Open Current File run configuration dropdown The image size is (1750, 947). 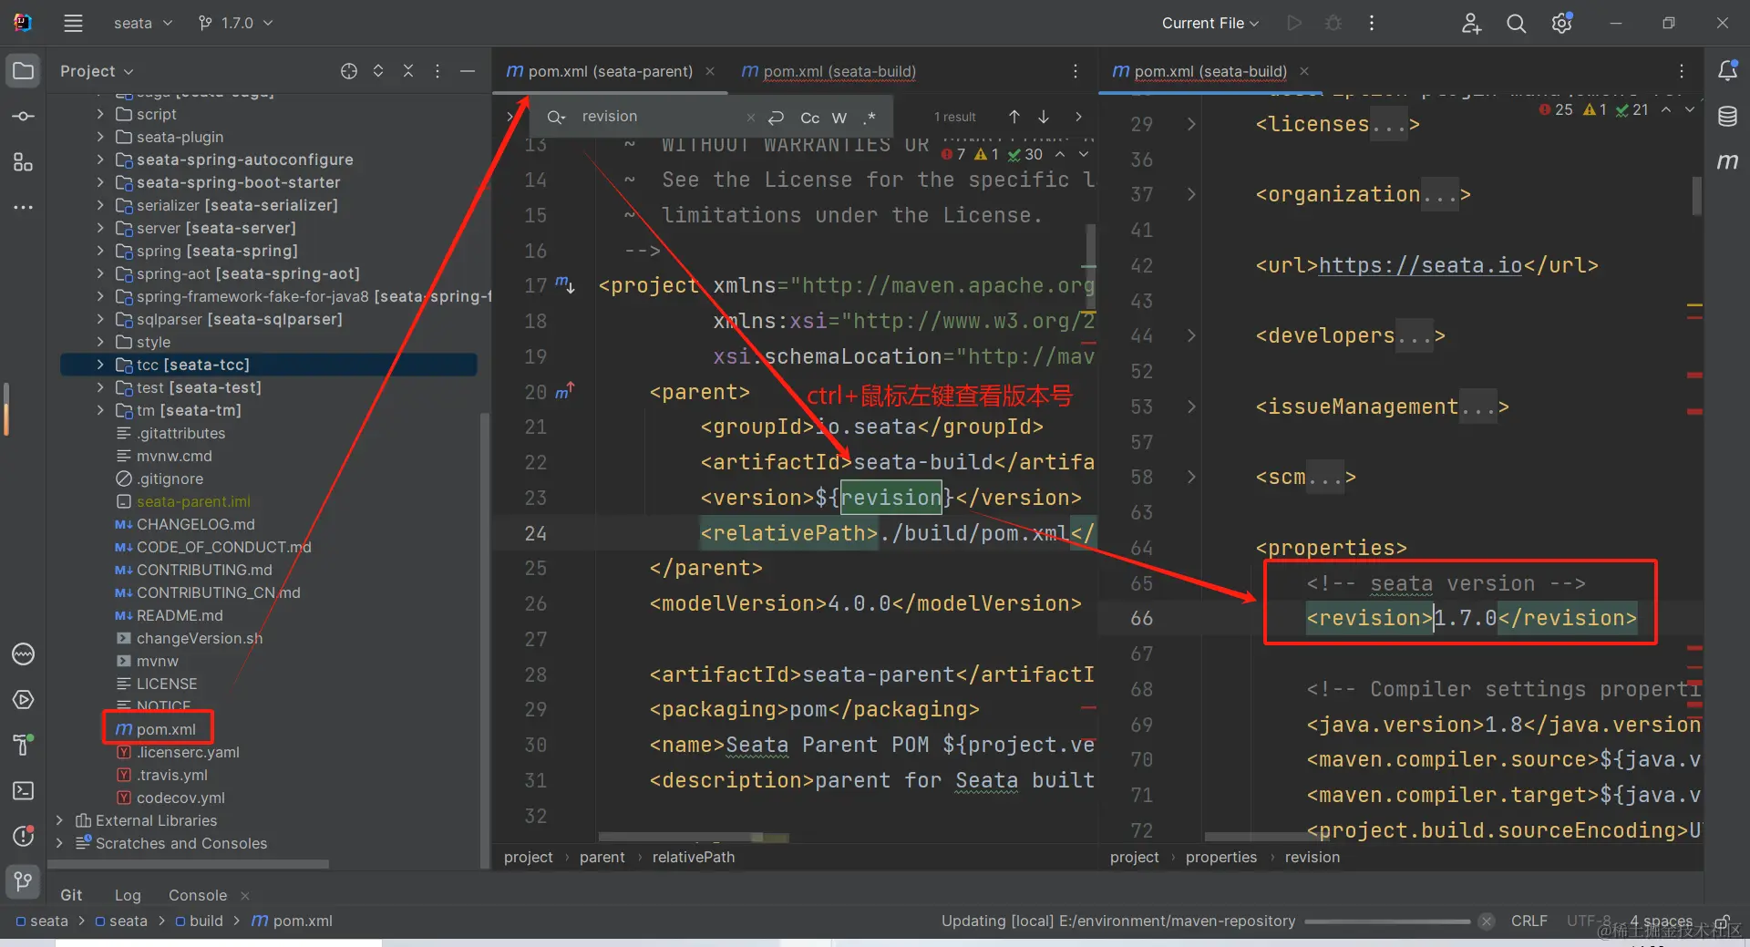[x=1210, y=24]
